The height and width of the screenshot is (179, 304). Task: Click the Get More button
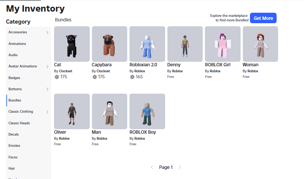(263, 18)
